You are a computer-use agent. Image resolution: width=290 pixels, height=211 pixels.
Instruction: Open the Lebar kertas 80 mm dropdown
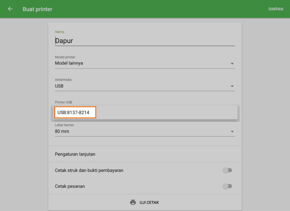pyautogui.click(x=145, y=131)
